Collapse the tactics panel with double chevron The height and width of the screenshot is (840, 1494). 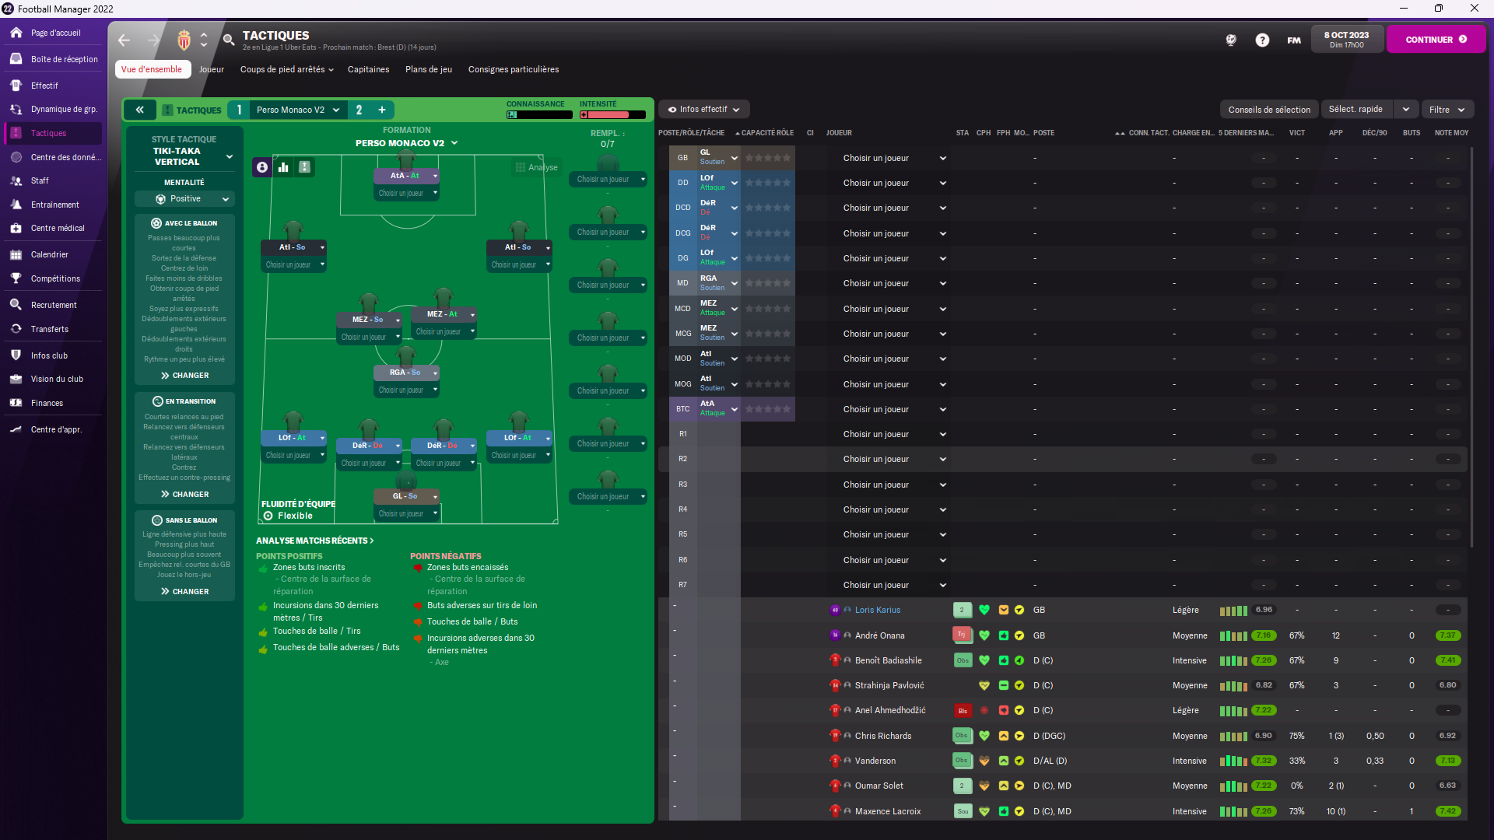tap(140, 110)
